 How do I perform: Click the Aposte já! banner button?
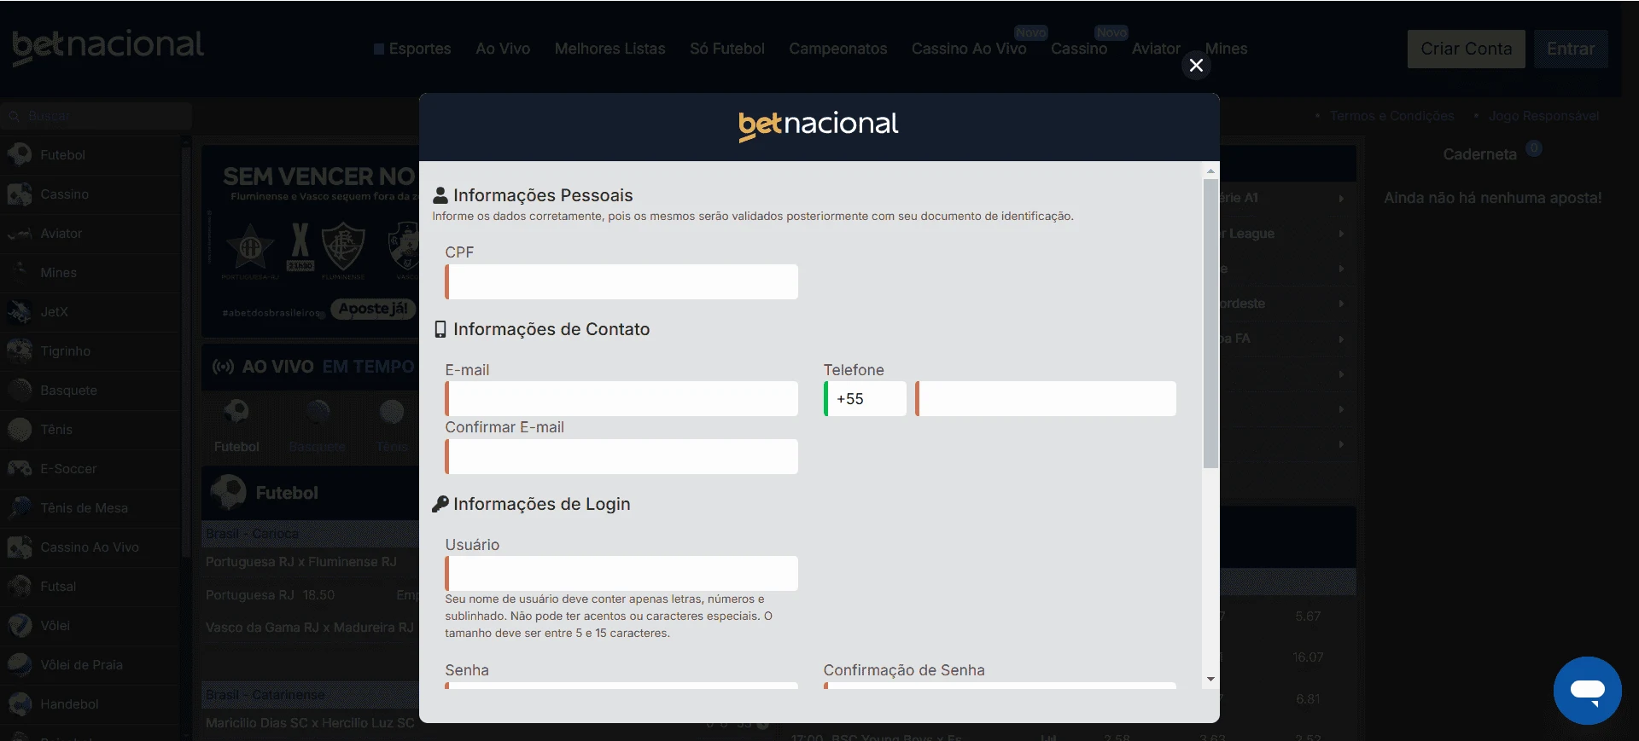pyautogui.click(x=373, y=309)
